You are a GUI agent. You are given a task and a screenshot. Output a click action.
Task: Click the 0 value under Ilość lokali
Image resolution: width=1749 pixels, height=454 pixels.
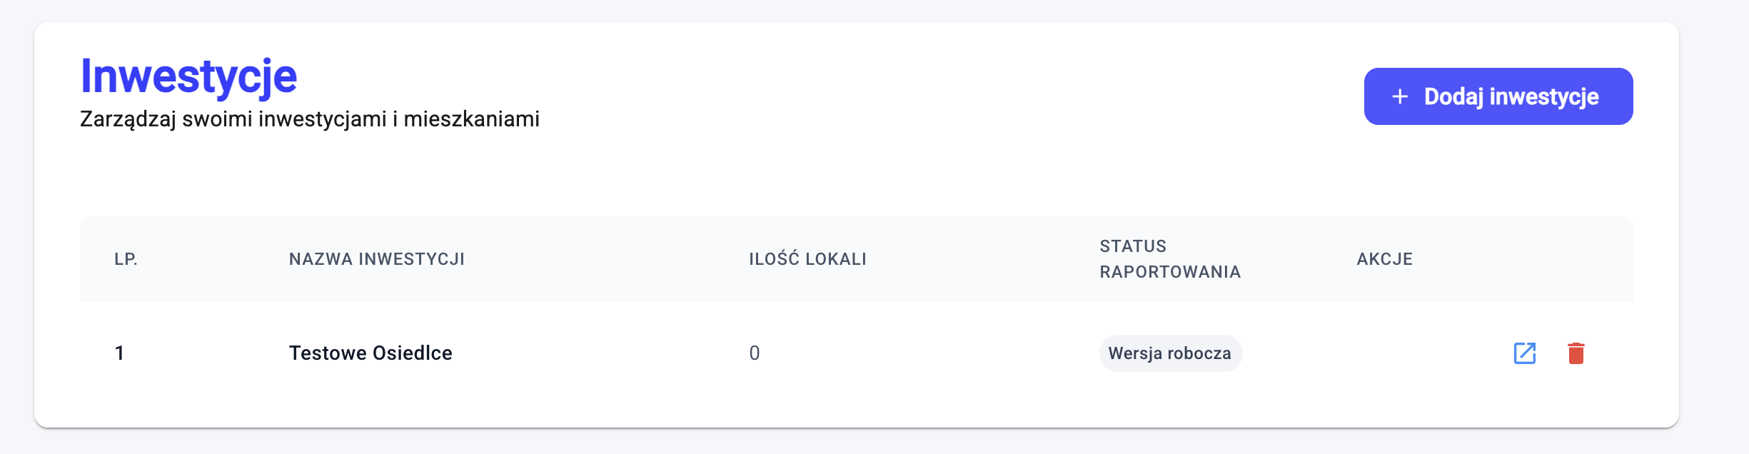[x=754, y=353]
